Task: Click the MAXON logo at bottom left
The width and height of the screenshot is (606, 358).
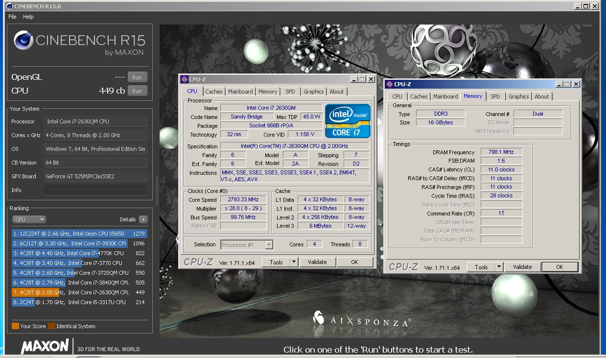Action: click(45, 347)
